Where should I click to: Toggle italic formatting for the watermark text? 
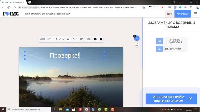click(x=60, y=39)
